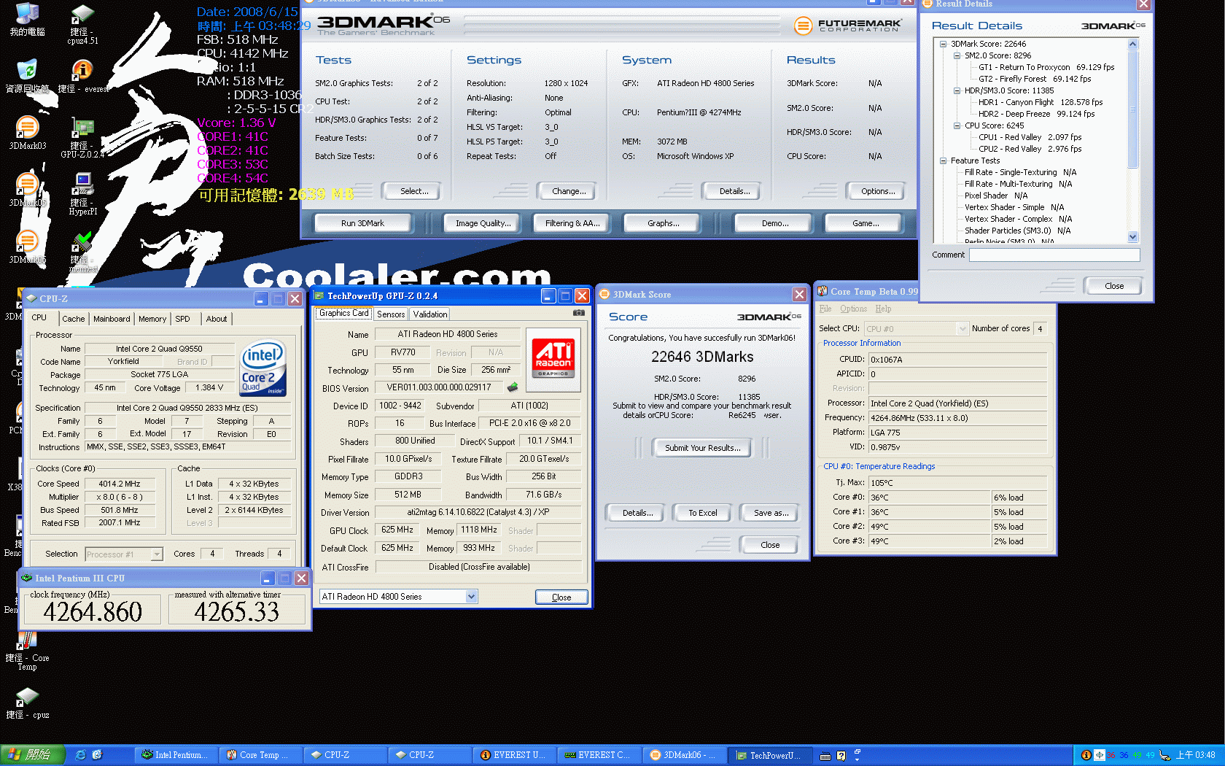Select GT1 - Return To Proxycon result row
Screen dimensions: 1225x766
tap(1046, 67)
